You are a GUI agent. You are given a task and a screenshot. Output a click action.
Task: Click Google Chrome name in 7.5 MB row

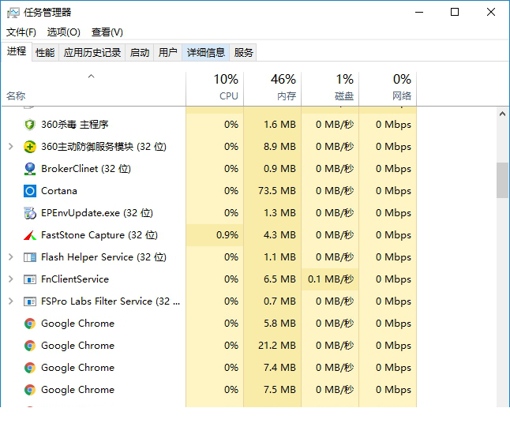77,390
